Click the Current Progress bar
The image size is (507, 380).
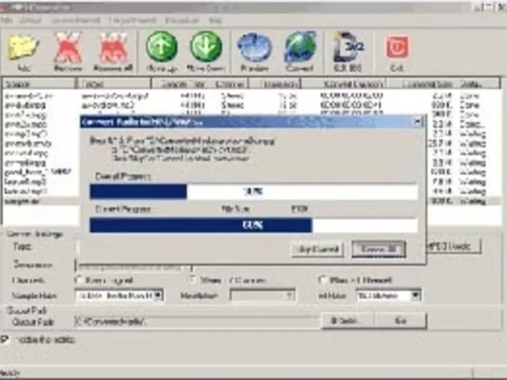pos(253,225)
